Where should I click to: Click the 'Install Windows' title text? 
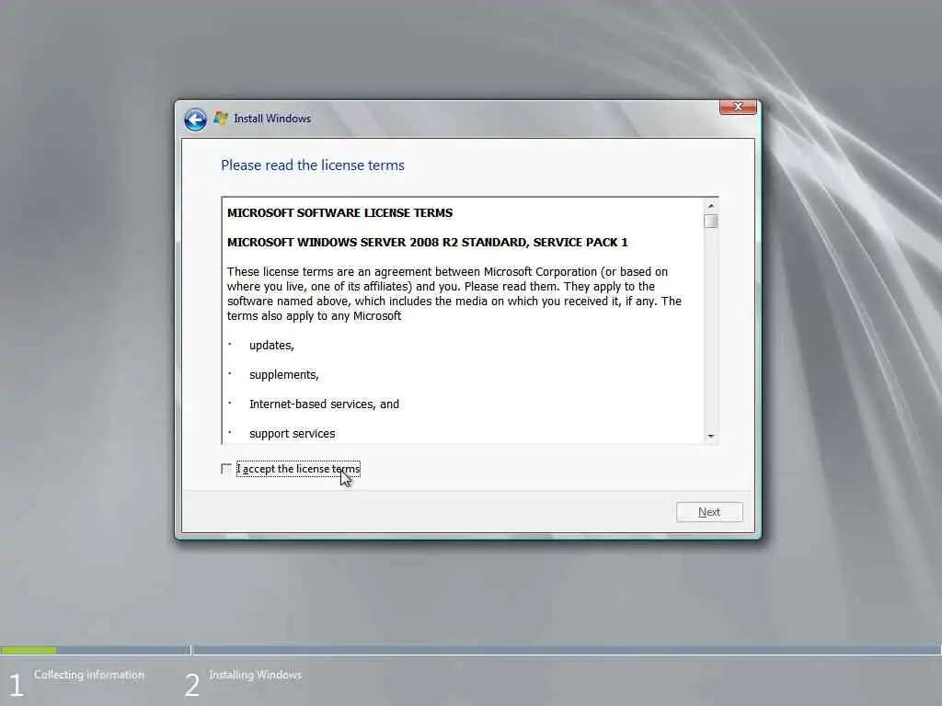[272, 119]
